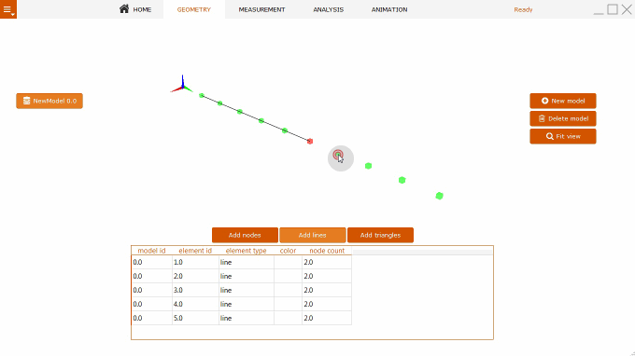
Task: Toggle the Add lines mode
Action: click(x=312, y=235)
